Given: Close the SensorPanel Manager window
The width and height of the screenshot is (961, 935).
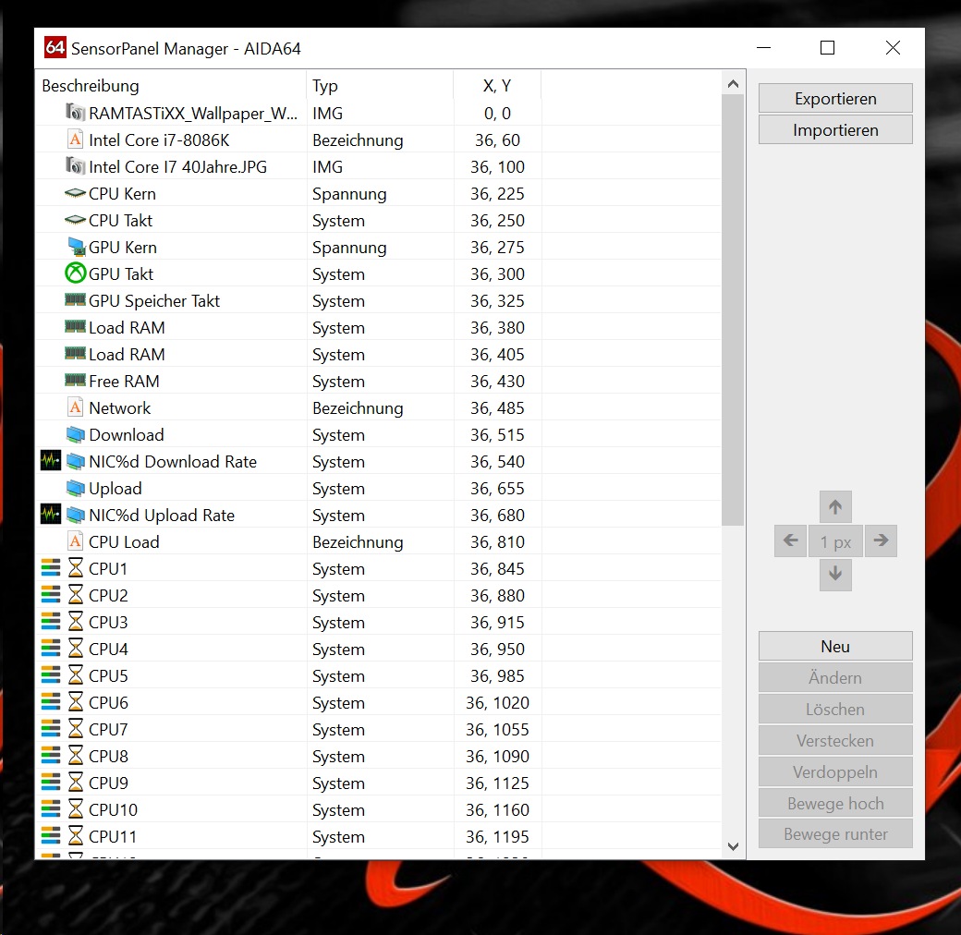Looking at the screenshot, I should [x=893, y=48].
